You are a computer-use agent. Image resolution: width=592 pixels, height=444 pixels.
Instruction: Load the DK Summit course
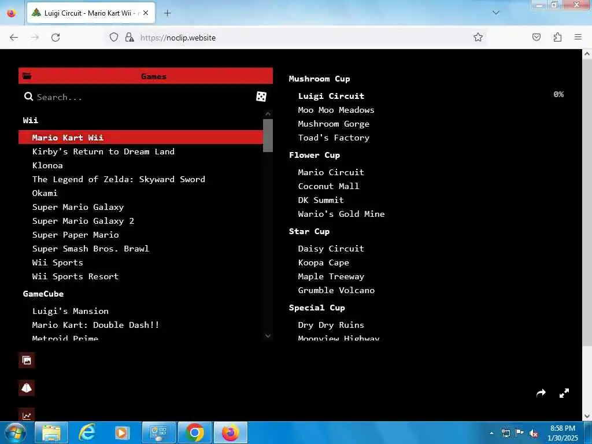coord(321,200)
